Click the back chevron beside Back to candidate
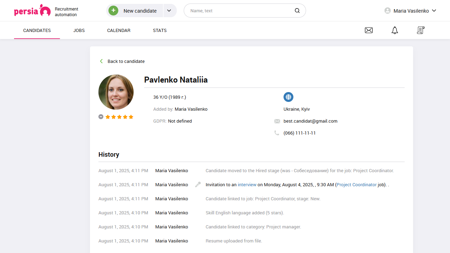Image resolution: width=450 pixels, height=253 pixels. (101, 61)
